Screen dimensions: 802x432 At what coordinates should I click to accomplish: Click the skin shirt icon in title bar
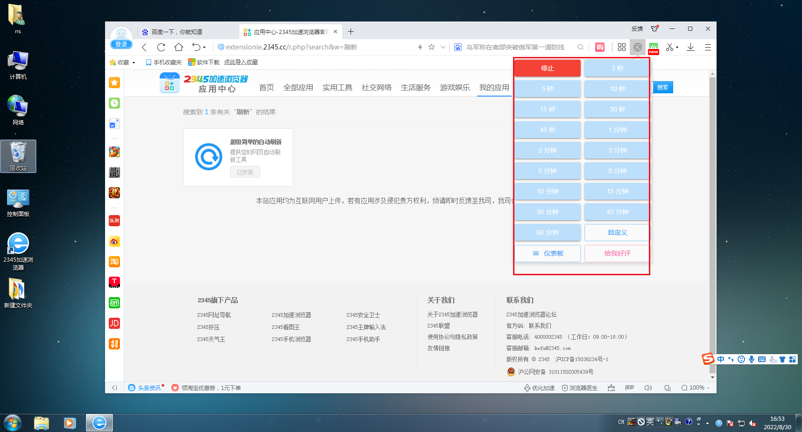click(655, 28)
